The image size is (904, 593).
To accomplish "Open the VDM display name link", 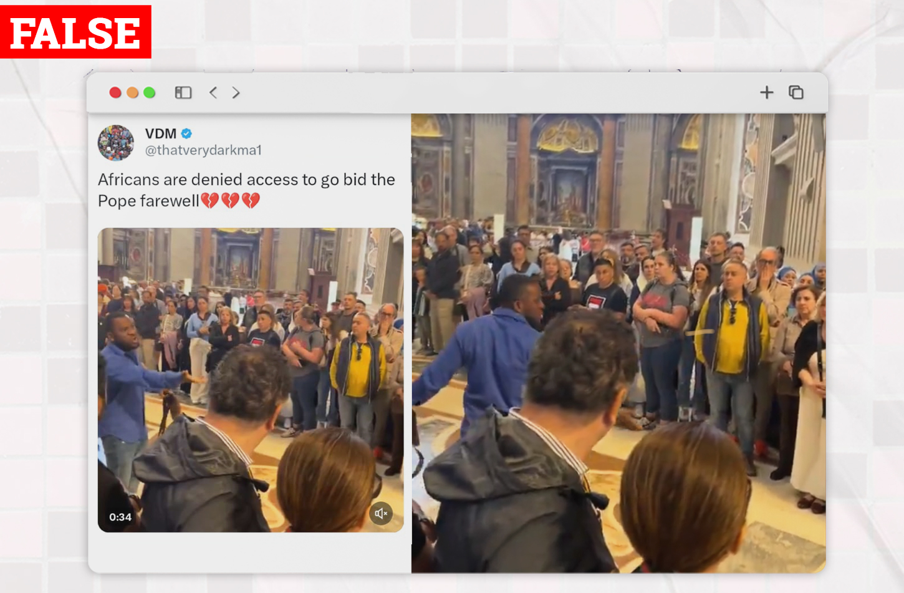I will coord(161,133).
